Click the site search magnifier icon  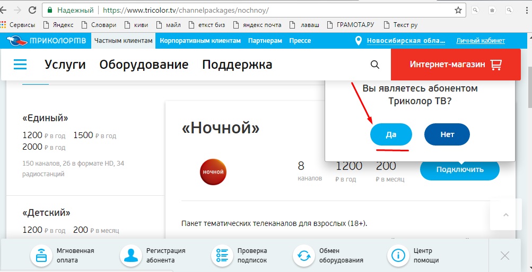click(x=374, y=65)
